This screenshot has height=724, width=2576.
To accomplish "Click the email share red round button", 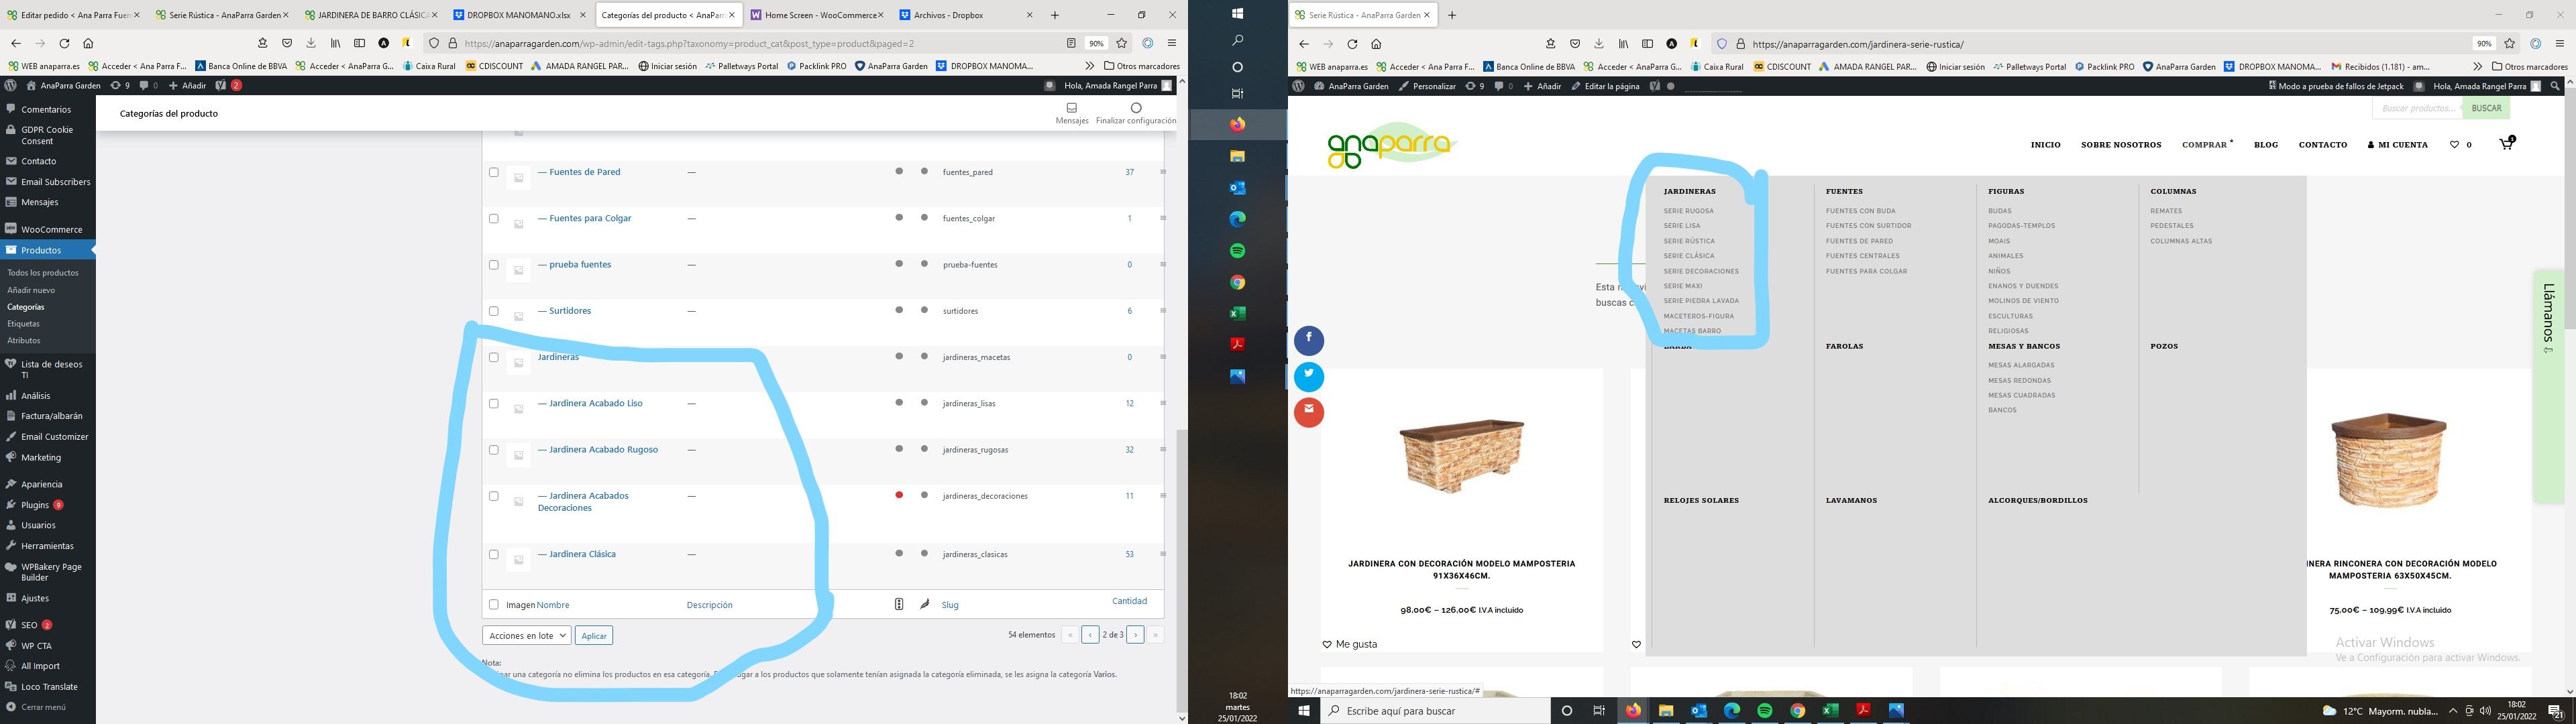I will [x=1309, y=412].
